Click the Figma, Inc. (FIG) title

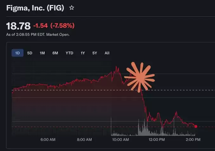tap(35, 8)
